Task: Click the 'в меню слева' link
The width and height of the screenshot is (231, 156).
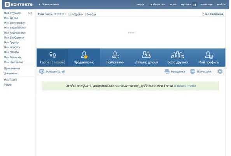Action: tap(185, 86)
